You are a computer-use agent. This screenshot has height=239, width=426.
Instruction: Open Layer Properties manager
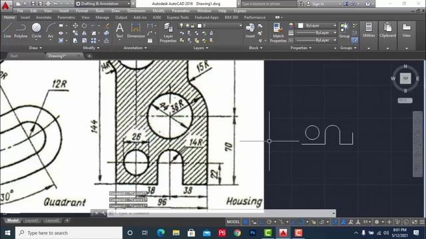tap(168, 33)
